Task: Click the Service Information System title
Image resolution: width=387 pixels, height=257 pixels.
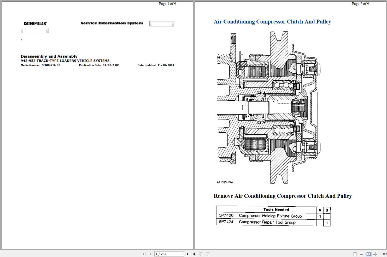Action: [112, 23]
